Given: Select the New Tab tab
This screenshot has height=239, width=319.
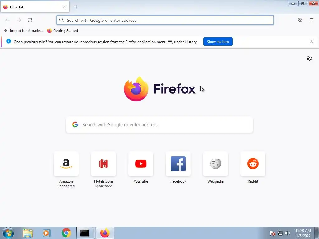Looking at the screenshot, I should [x=35, y=7].
